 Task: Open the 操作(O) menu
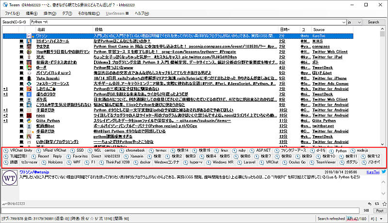pyautogui.click(x=50, y=14)
